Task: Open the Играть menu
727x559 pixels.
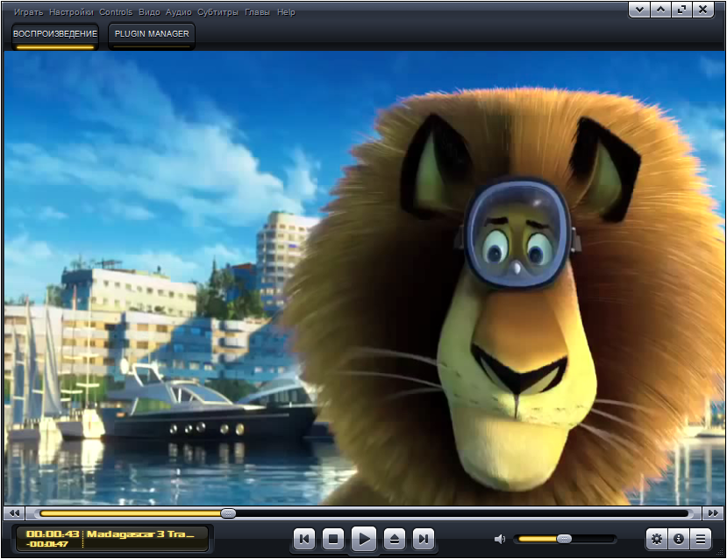Action: [28, 12]
